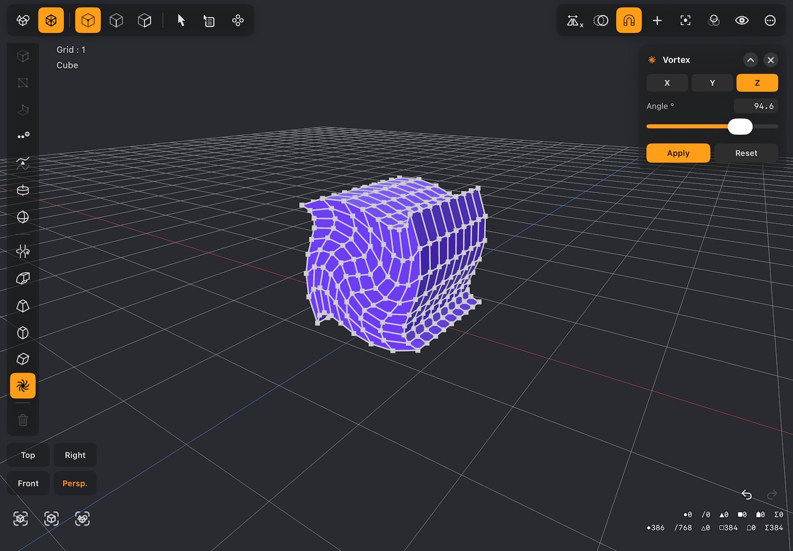Apply the Vortex deformation
The image size is (793, 551).
click(678, 153)
